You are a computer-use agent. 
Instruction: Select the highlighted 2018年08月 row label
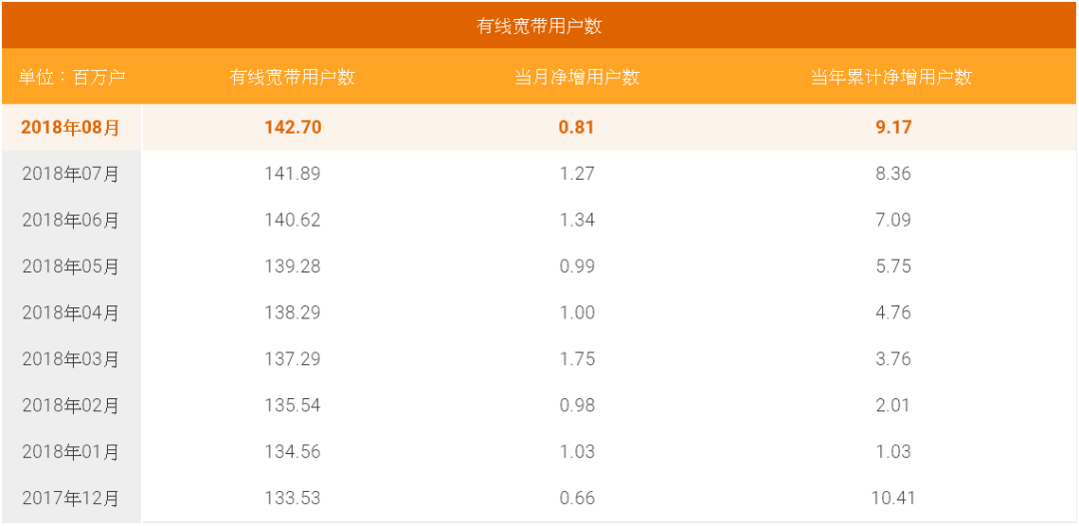(x=72, y=128)
